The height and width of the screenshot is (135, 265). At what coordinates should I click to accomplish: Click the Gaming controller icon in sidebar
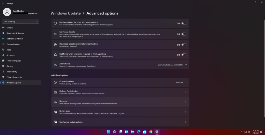[3, 66]
